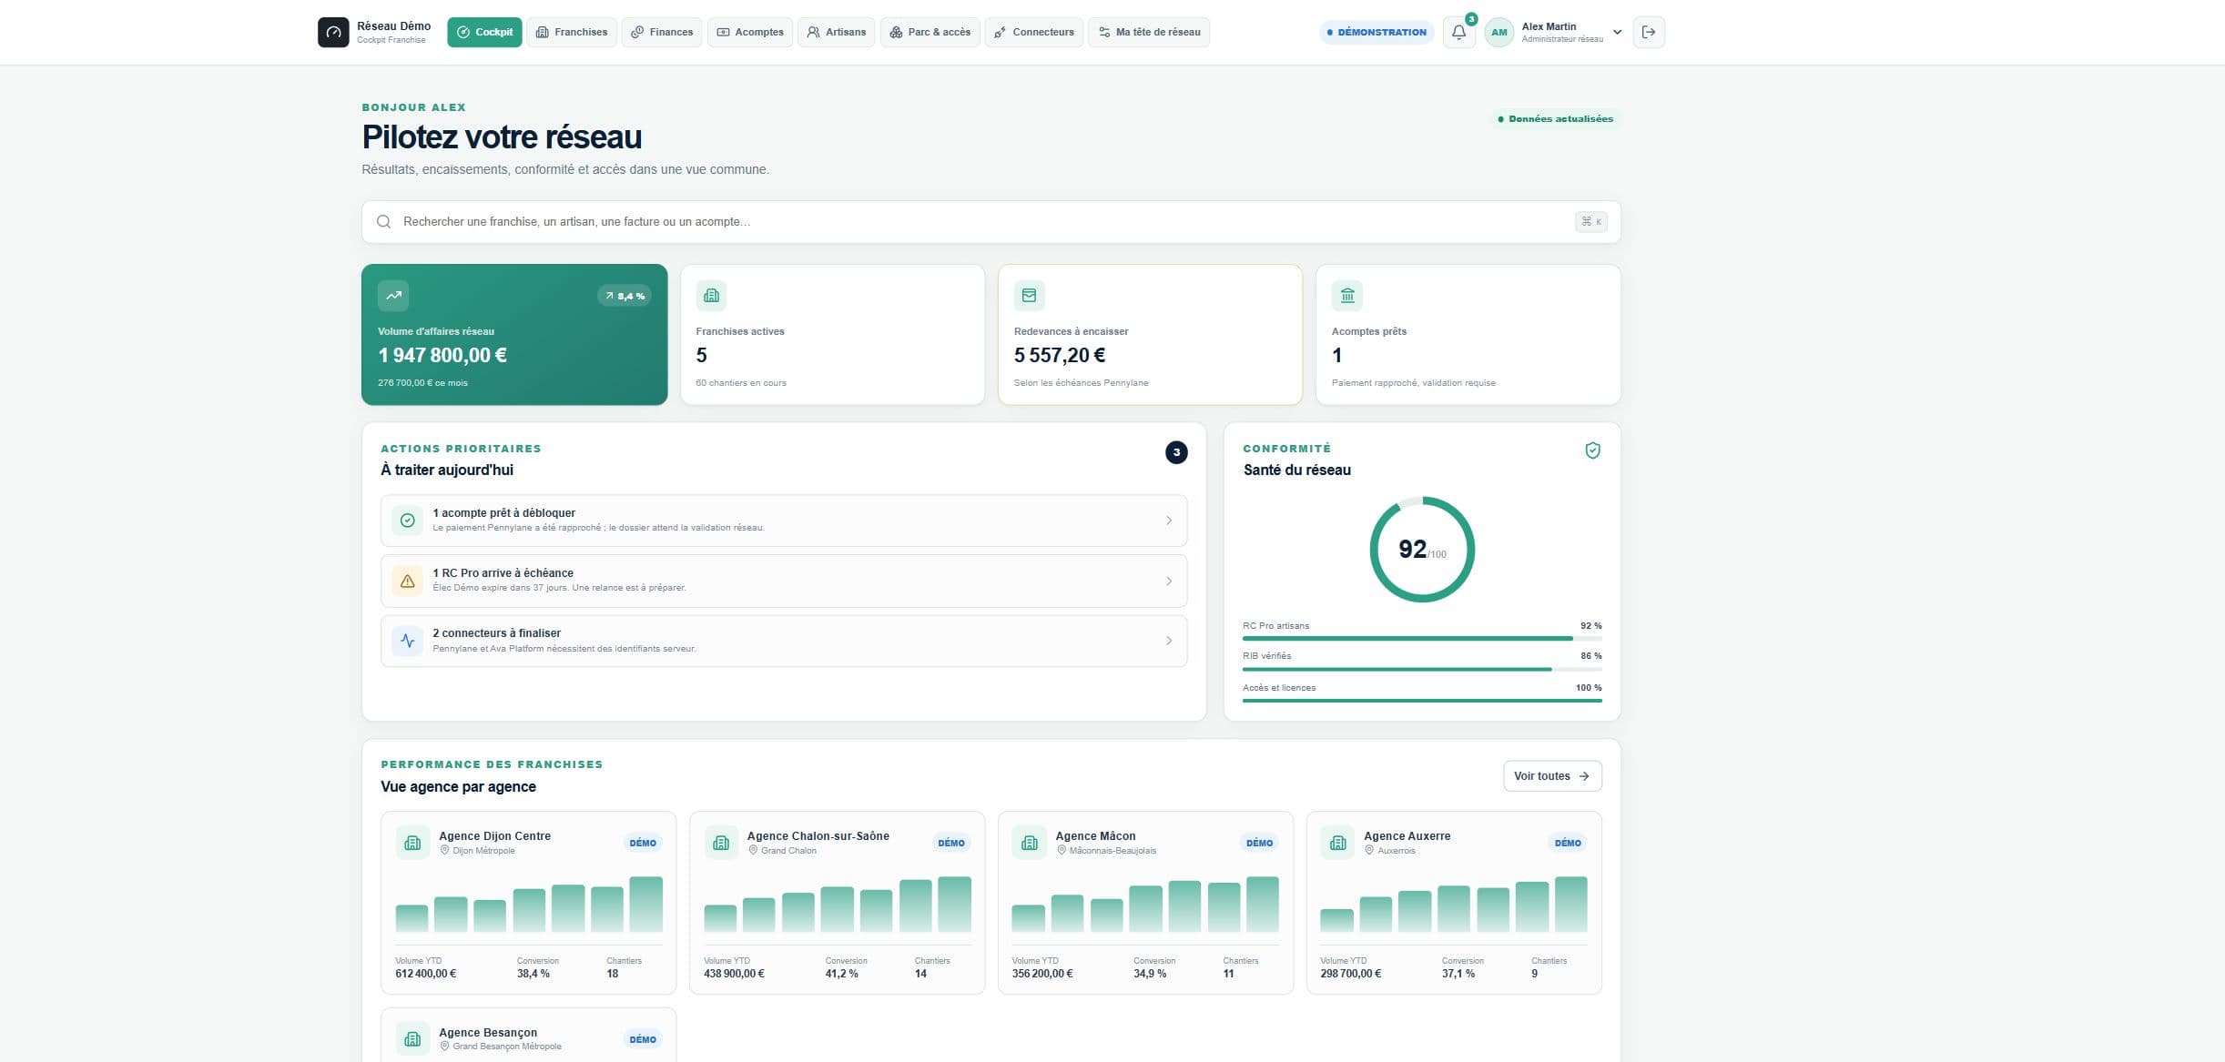Click the Agence Chalon-sur-Saône bar chart
Image resolution: width=2225 pixels, height=1062 pixels.
(838, 904)
